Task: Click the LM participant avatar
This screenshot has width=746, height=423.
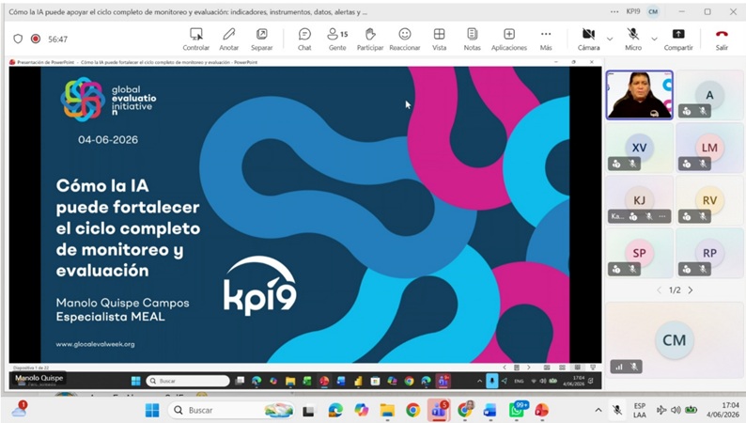Action: click(709, 148)
